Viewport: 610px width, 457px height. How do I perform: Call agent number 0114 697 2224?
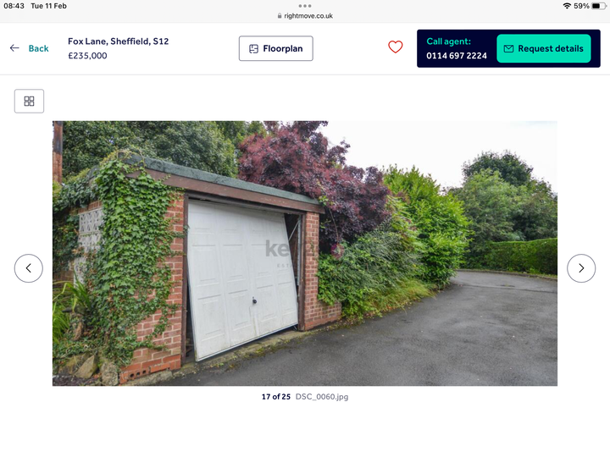pyautogui.click(x=457, y=56)
